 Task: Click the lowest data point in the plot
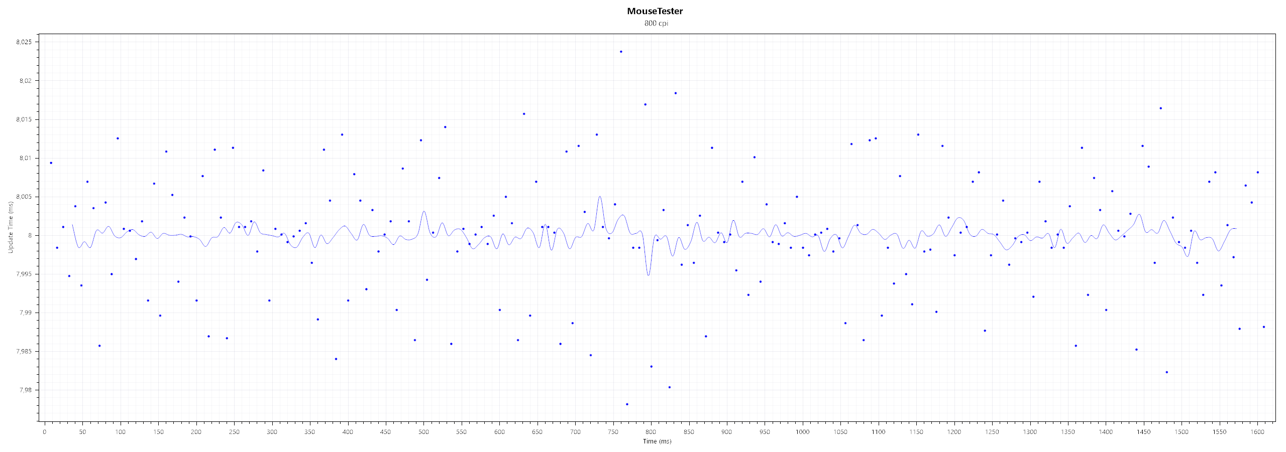627,404
